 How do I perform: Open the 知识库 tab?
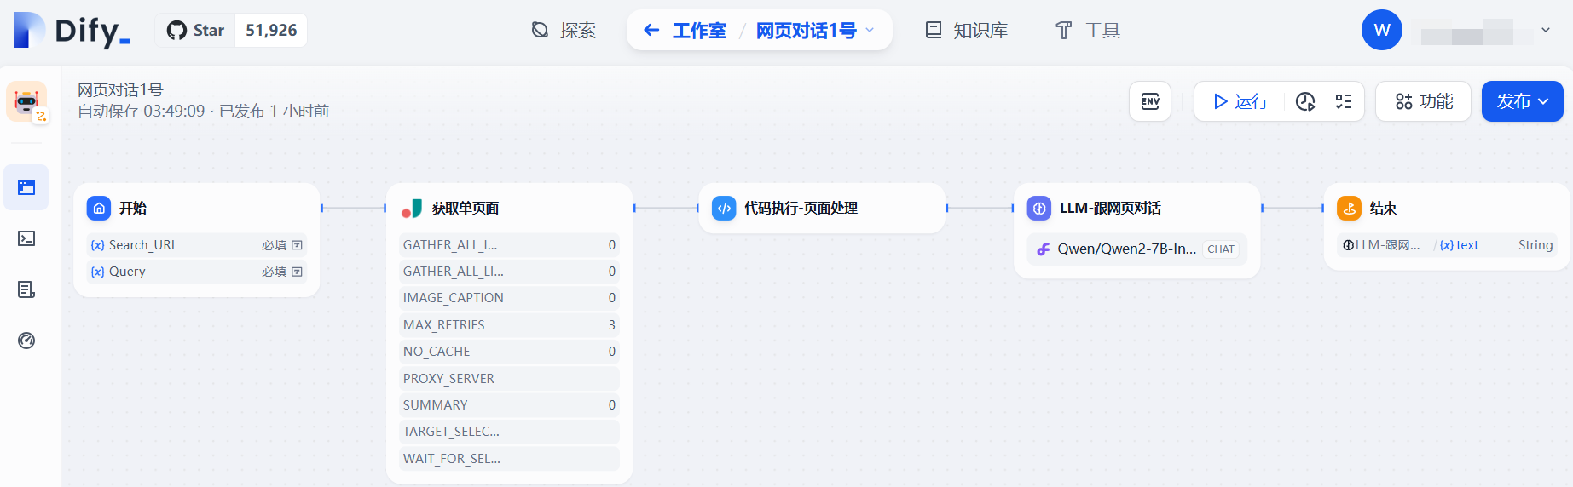click(x=967, y=31)
